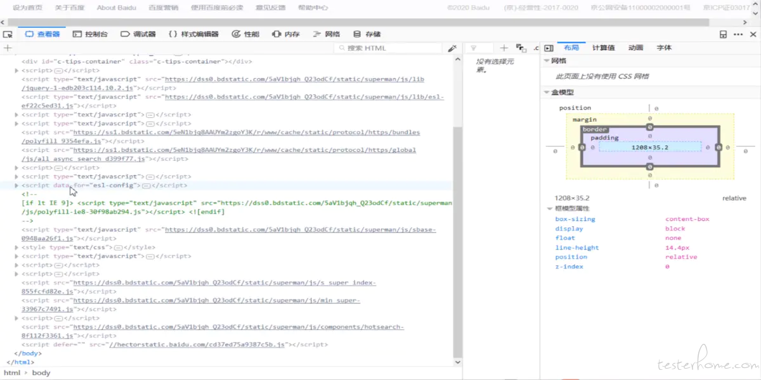Toggle the .cls class panel button
The height and width of the screenshot is (380, 761).
(536, 48)
